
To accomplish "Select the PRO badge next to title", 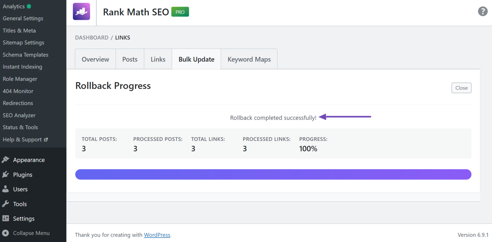I will (x=180, y=12).
